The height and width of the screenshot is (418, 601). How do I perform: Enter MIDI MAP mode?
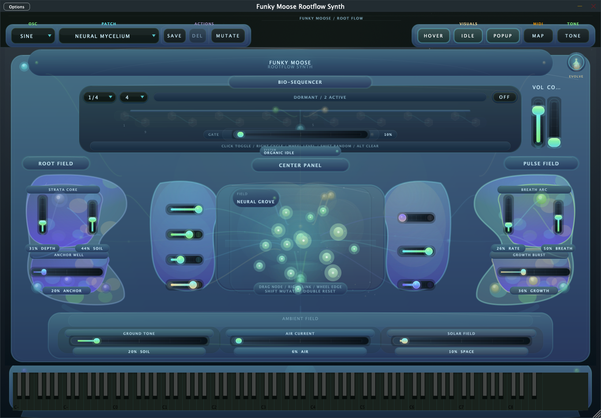coord(538,36)
